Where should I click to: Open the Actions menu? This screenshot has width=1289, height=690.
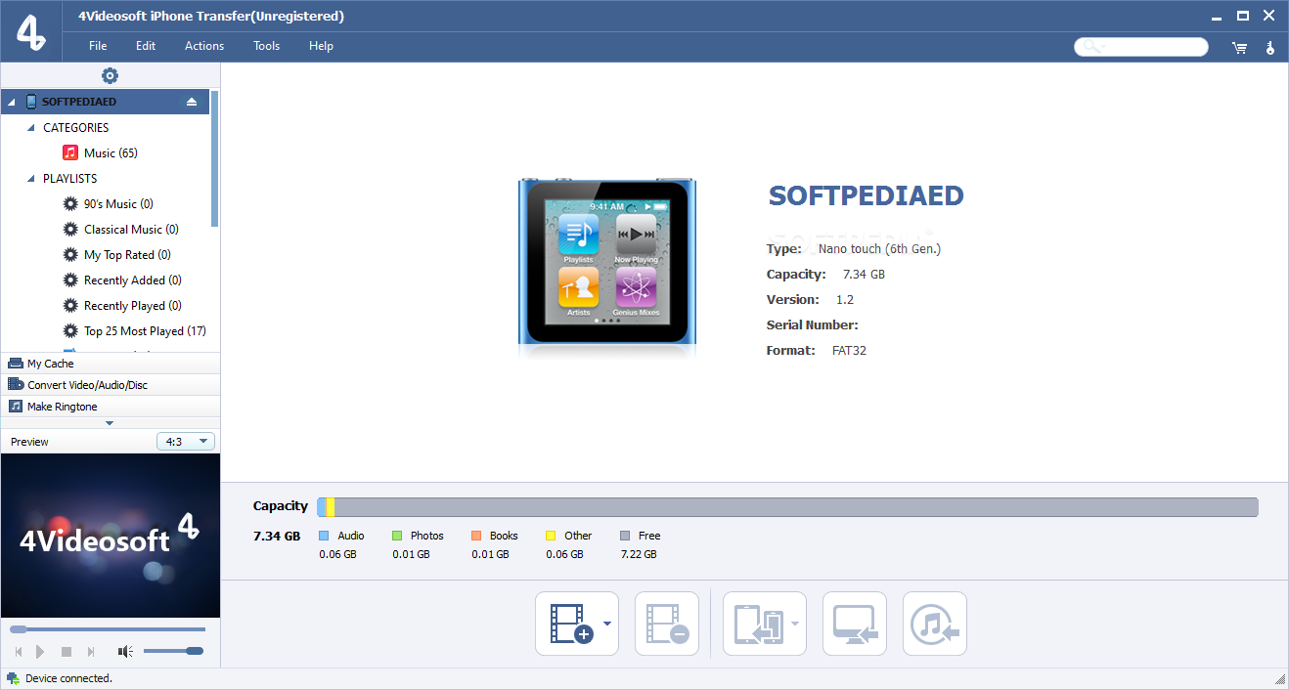(x=204, y=46)
